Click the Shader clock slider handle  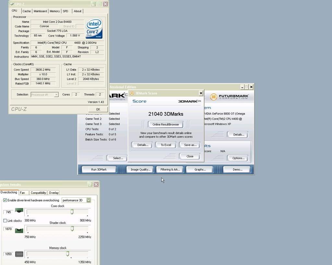point(72,228)
